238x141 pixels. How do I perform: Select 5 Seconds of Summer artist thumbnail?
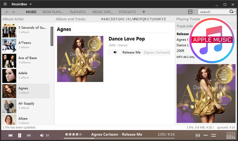(9, 30)
